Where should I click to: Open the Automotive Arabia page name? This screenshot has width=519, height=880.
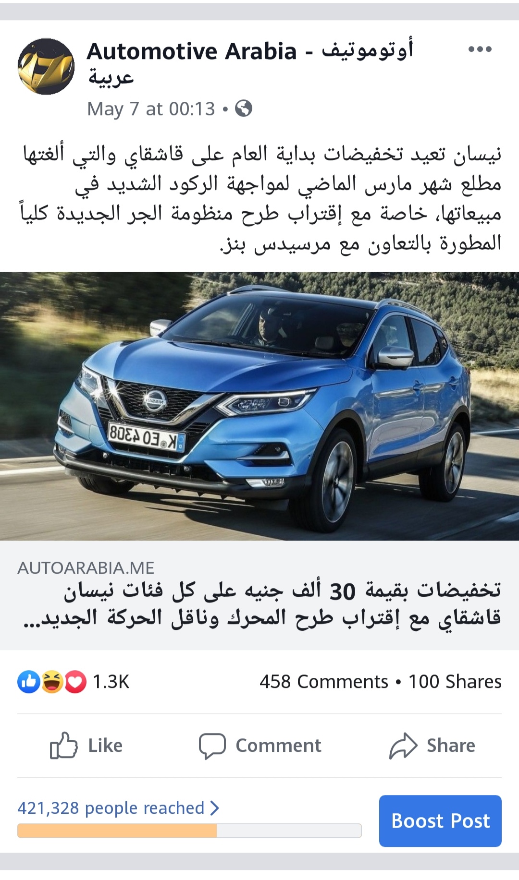click(x=250, y=63)
